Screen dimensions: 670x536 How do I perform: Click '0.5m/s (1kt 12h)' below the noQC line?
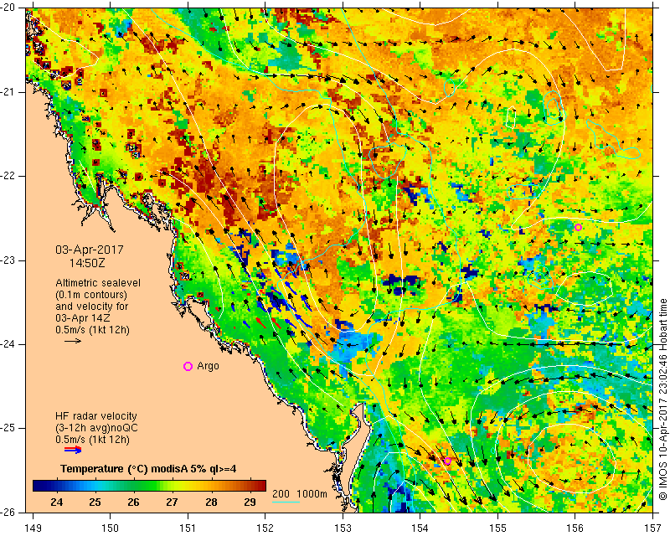(92, 440)
